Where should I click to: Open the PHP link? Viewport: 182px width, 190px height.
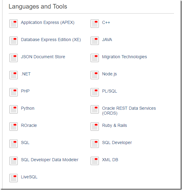25,91
